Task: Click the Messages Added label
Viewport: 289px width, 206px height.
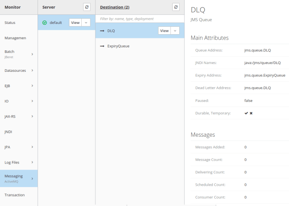Action: tap(210, 147)
